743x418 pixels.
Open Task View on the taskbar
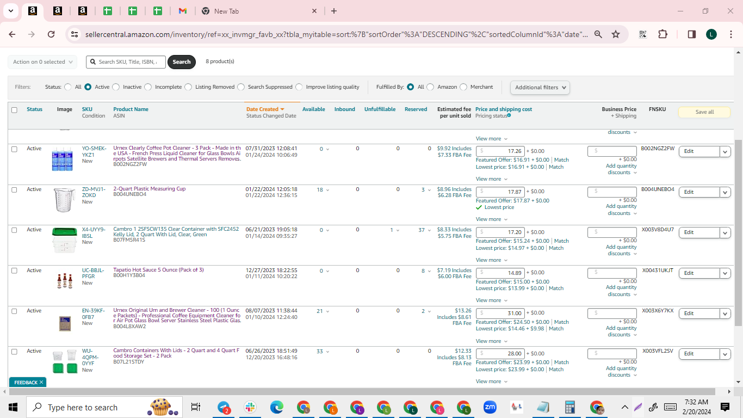click(x=196, y=407)
